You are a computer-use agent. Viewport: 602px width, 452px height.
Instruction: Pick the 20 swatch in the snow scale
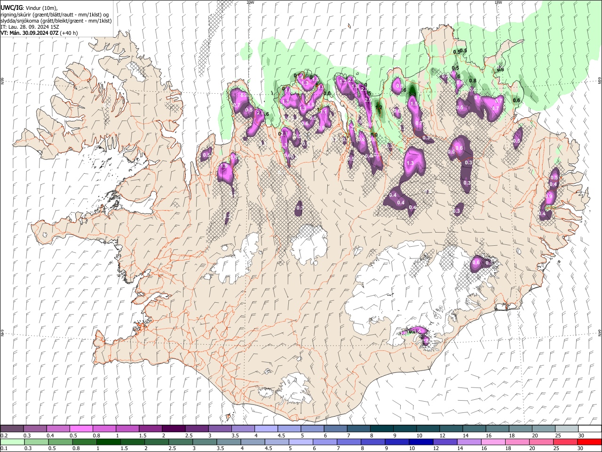(544, 429)
